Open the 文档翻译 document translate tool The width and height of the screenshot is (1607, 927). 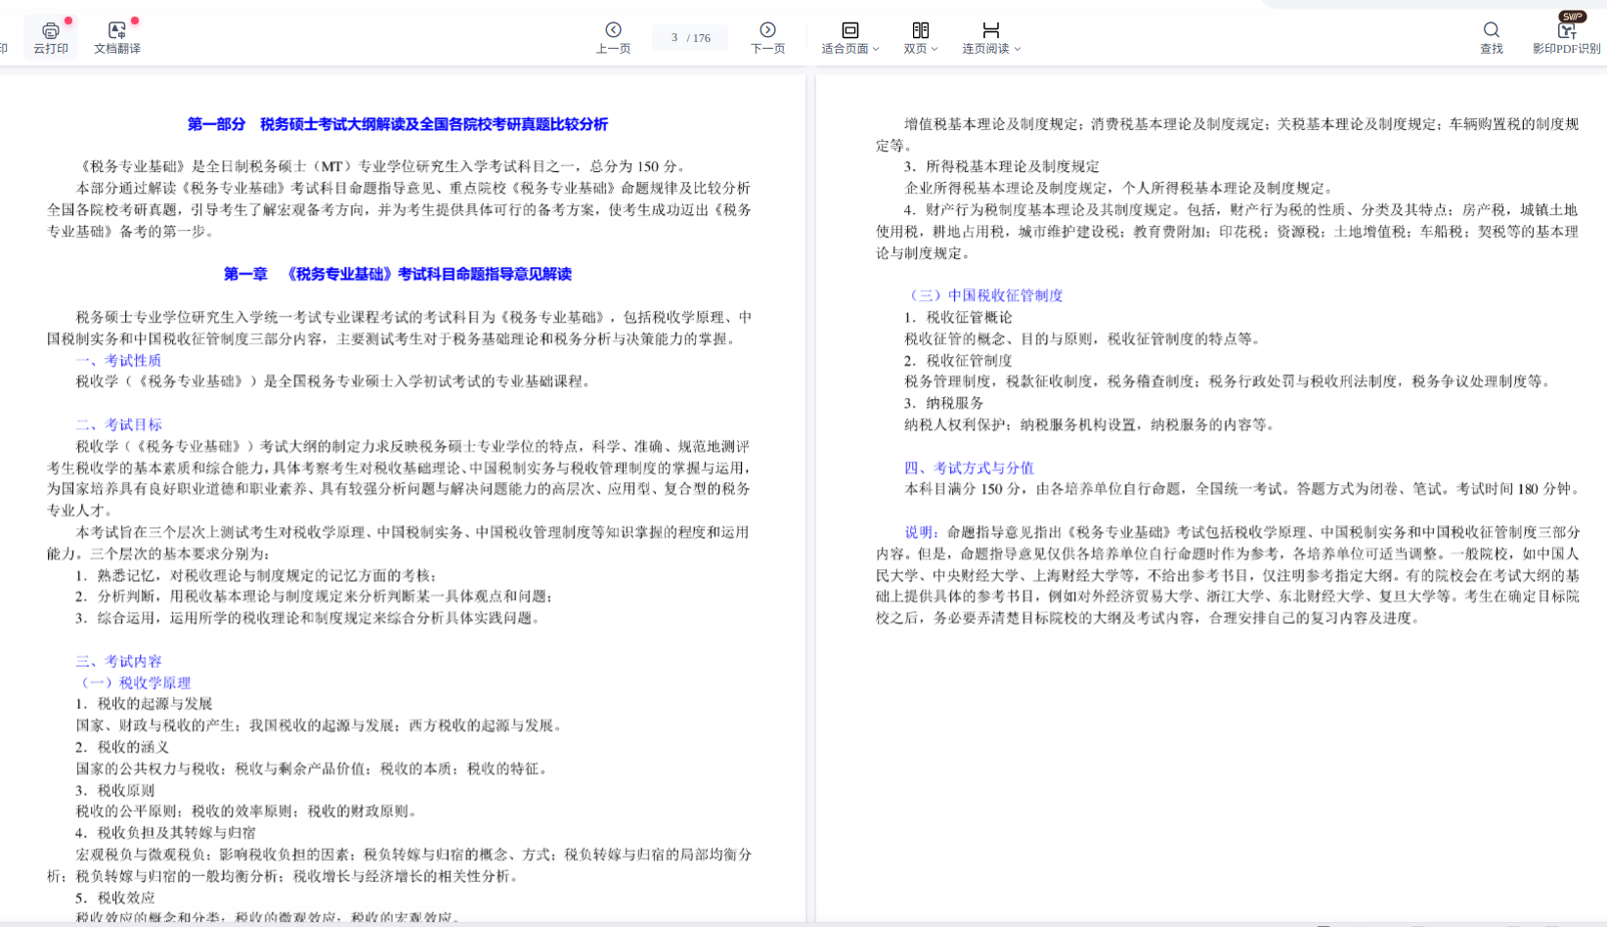(x=116, y=31)
